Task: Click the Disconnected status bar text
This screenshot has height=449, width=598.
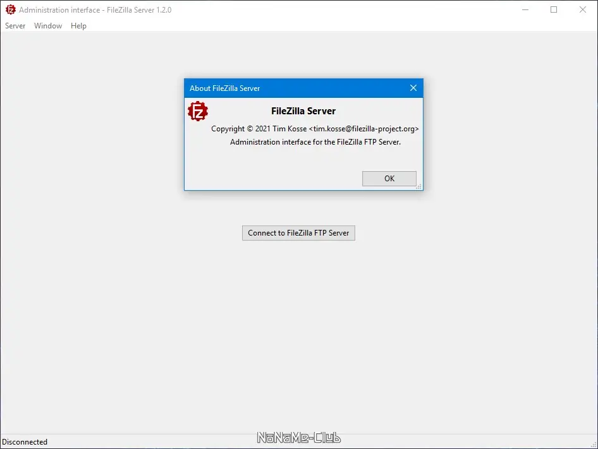Action: pos(25,442)
